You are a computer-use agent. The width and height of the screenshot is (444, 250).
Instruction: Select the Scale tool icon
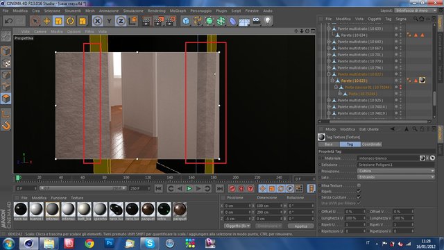58,21
